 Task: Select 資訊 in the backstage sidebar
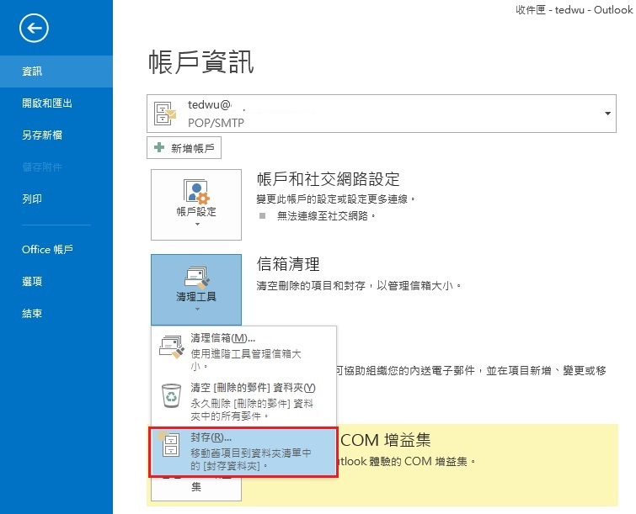(x=56, y=72)
